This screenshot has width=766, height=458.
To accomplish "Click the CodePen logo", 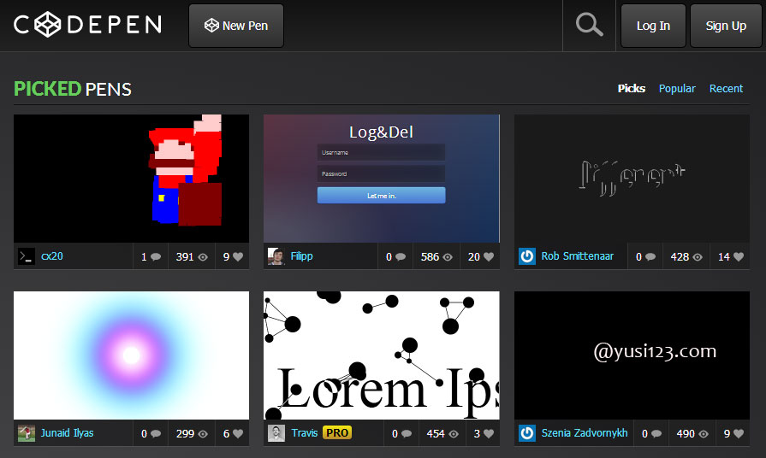I will coord(88,25).
